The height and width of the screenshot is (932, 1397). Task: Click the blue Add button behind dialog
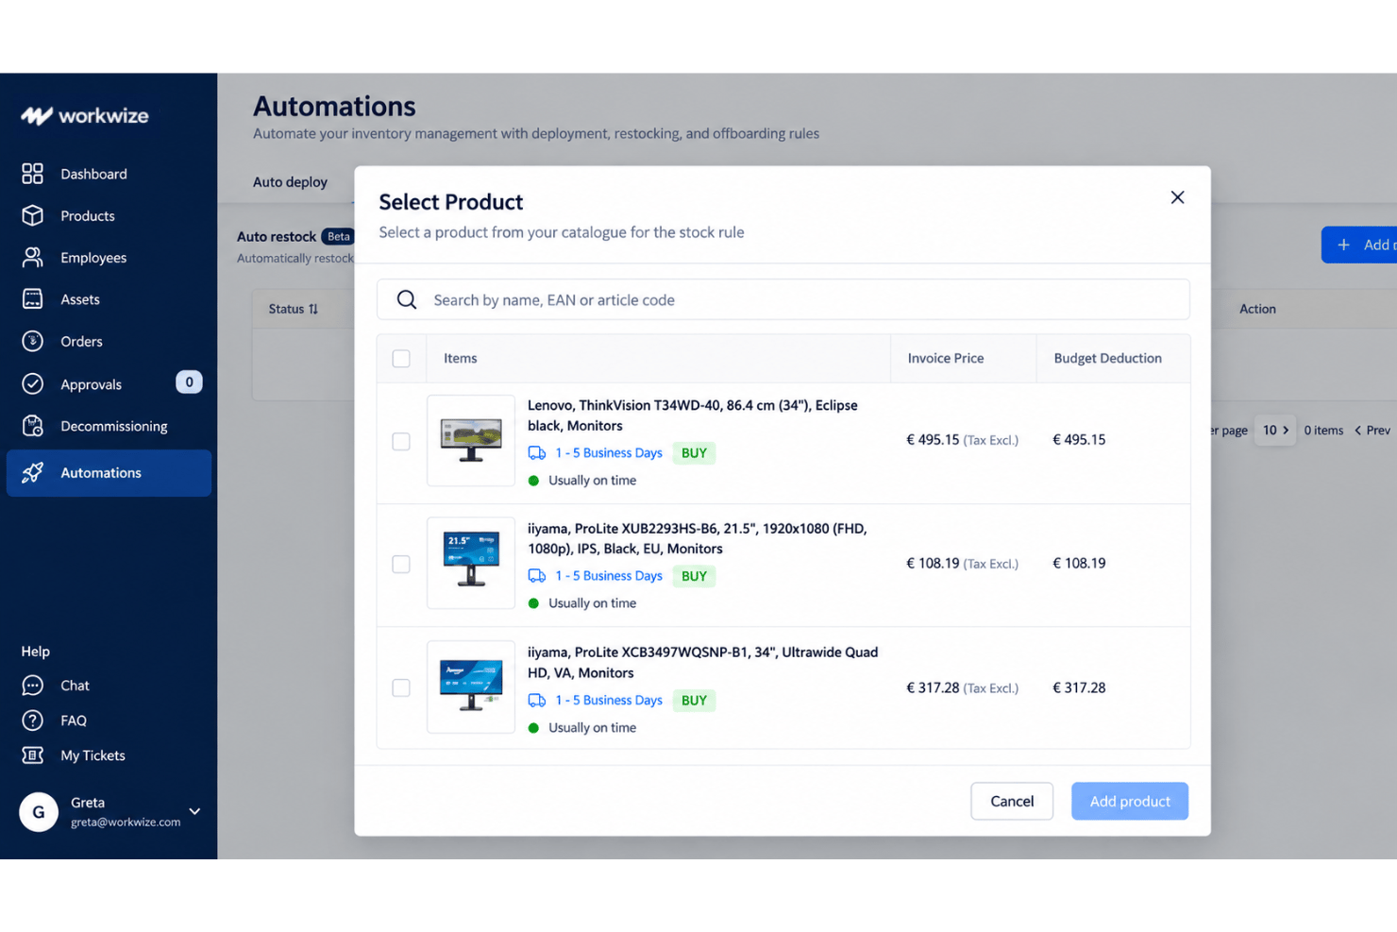pos(1359,245)
